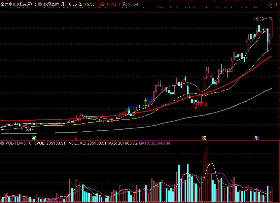Click the 19.39 high price label
This screenshot has height=203, width=280.
coord(259,19)
